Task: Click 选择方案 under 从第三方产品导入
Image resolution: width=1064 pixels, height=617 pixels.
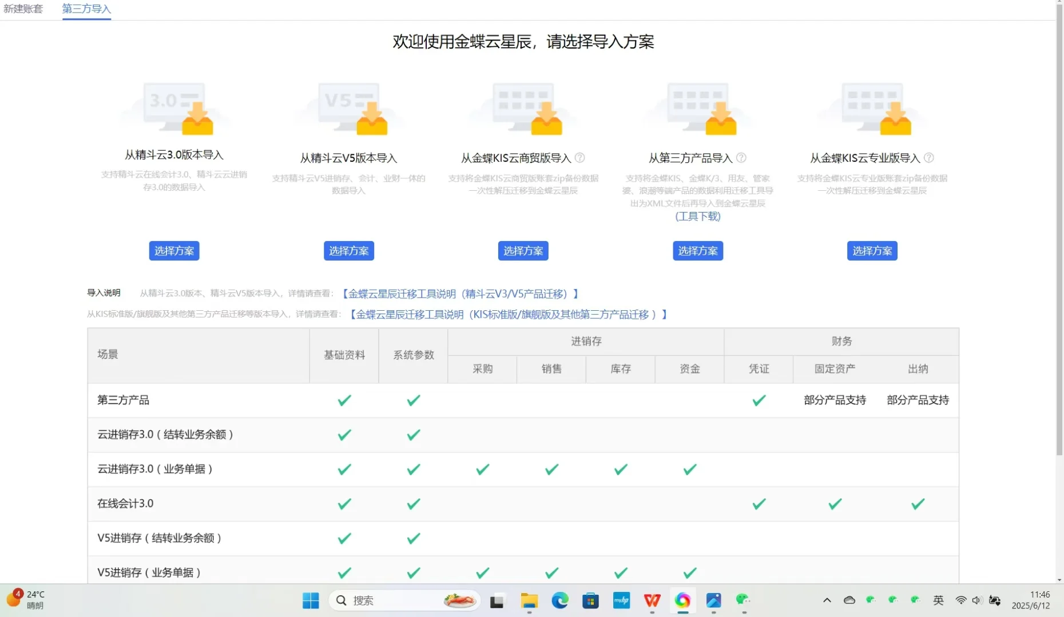Action: 697,251
